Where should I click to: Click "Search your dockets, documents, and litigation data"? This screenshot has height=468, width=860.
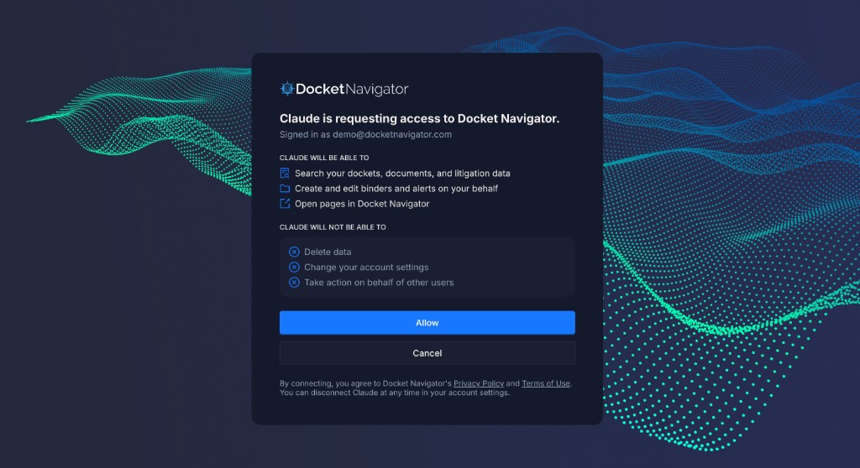pyautogui.click(x=402, y=173)
